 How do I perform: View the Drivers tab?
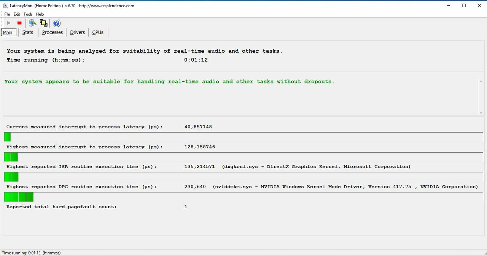click(x=78, y=33)
